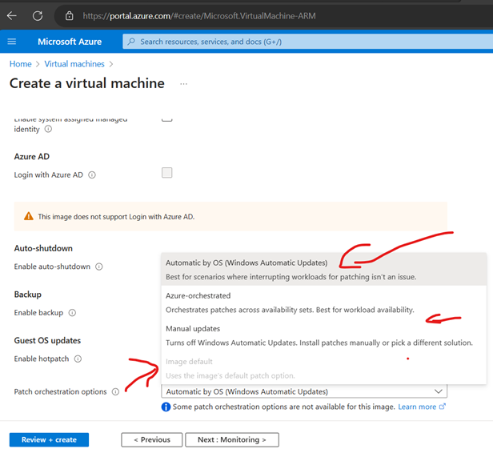Click the site lock icon in address bar
Image resolution: width=493 pixels, height=453 pixels.
tap(69, 15)
